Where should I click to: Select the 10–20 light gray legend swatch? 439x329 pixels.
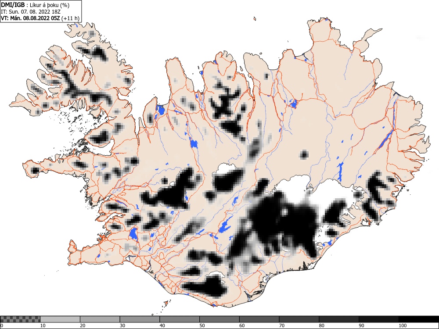(60, 319)
